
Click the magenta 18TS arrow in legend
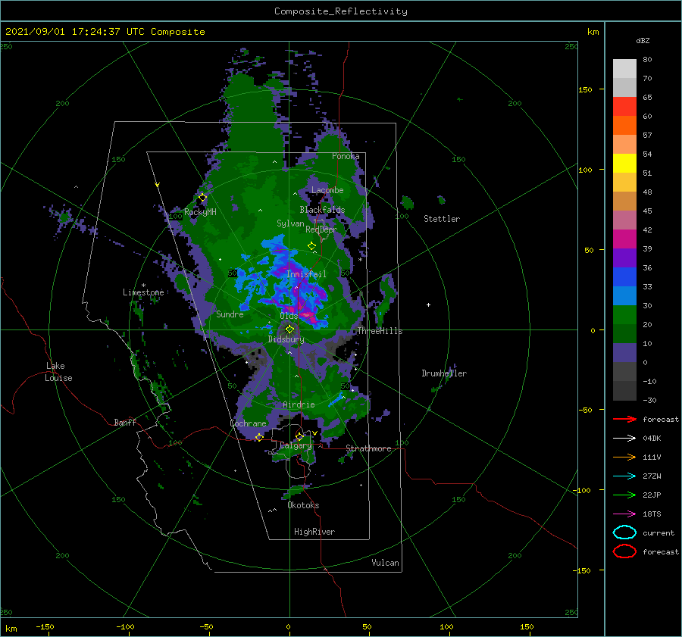pyautogui.click(x=625, y=514)
